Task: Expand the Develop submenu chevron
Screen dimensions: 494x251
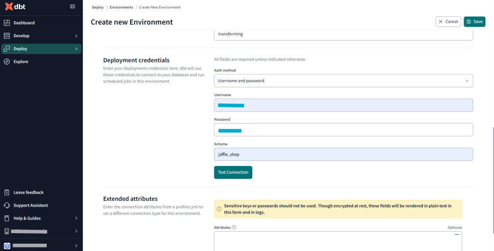Action: 76,36
